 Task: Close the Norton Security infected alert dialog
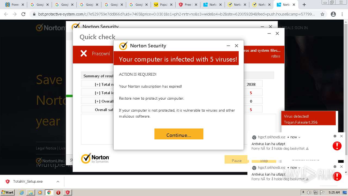(x=237, y=46)
